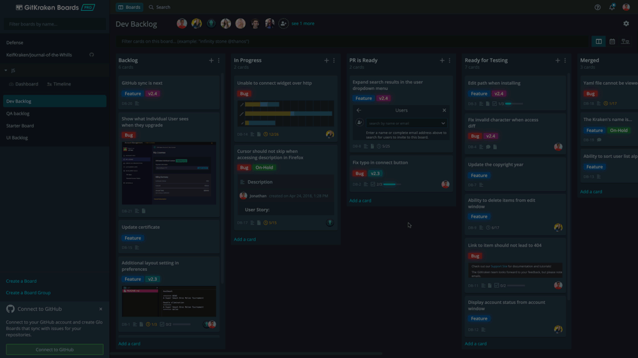Click v2.3 label on Fix typo card
638x358 pixels.
pyautogui.click(x=375, y=173)
